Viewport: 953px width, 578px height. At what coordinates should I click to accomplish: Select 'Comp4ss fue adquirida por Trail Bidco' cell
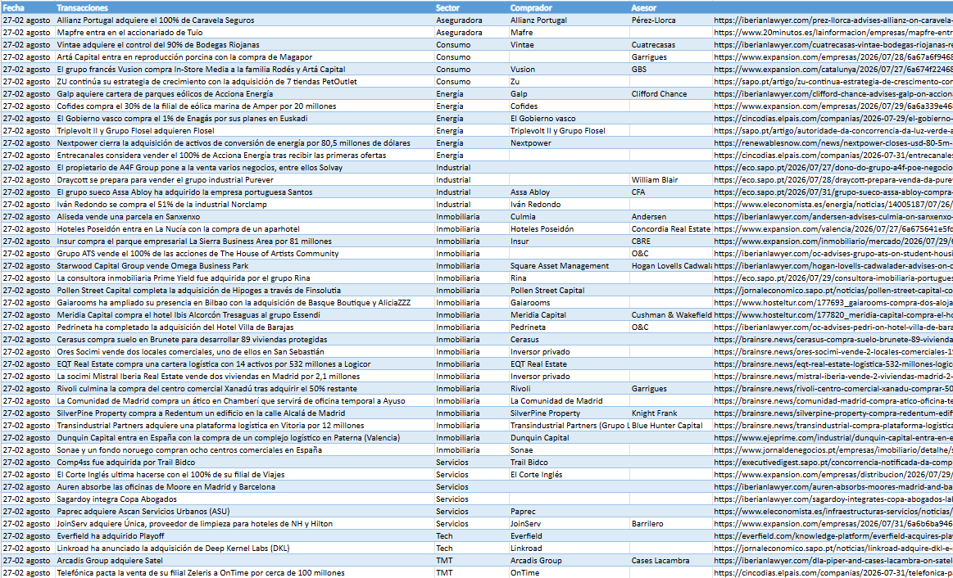click(244, 463)
